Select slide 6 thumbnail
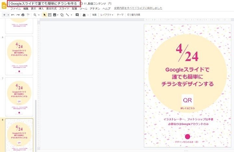The image size is (234, 152). pos(19,56)
